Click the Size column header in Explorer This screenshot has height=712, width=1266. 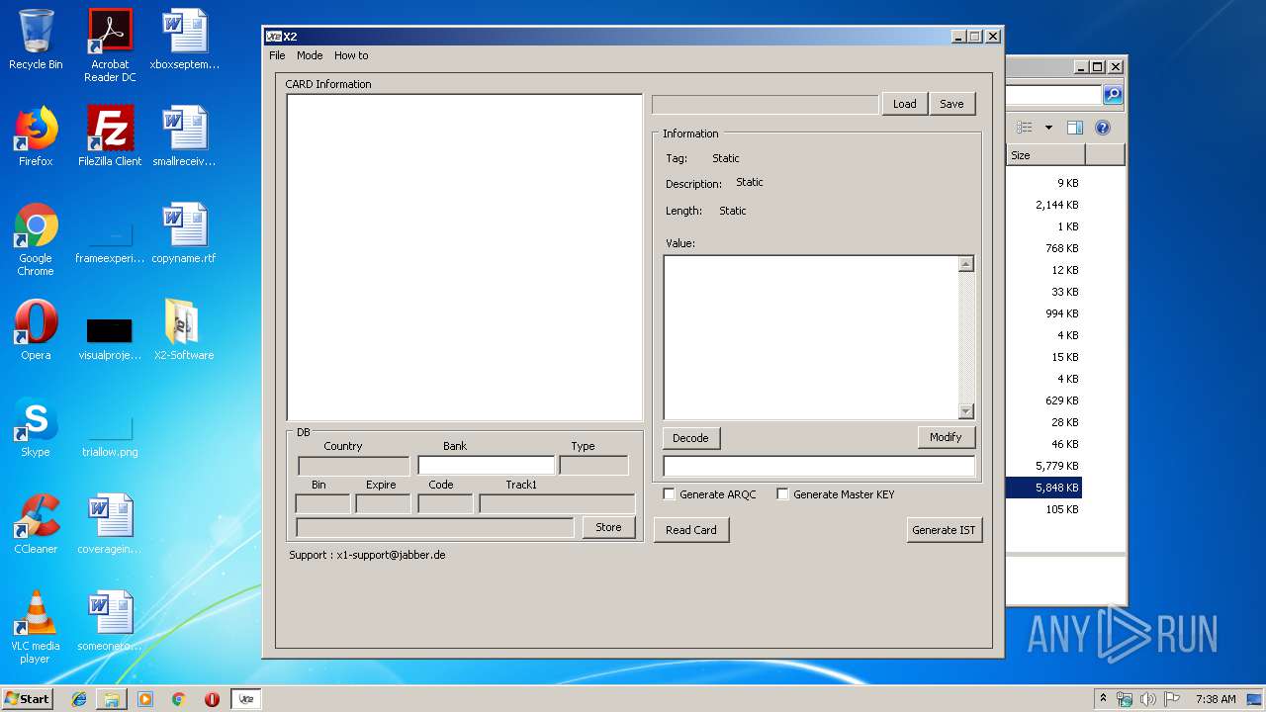coord(1045,155)
